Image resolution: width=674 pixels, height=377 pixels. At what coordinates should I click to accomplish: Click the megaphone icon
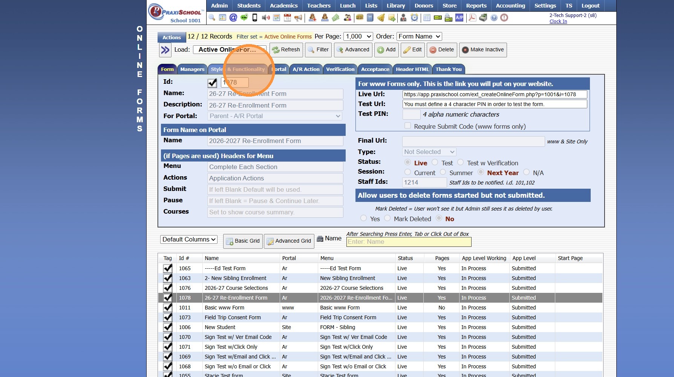[298, 17]
